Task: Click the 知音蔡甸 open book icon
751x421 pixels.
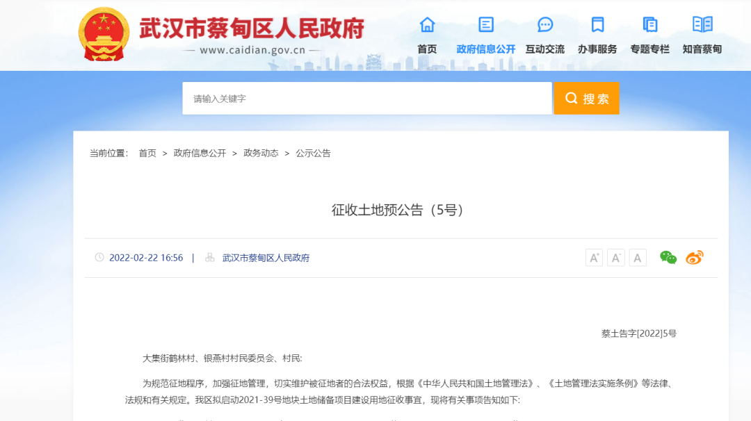Action: (x=702, y=25)
